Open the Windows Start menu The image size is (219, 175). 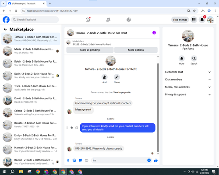coord(4,171)
